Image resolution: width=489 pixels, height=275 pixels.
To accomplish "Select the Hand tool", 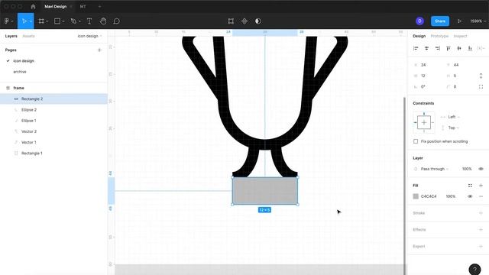I will [x=103, y=21].
